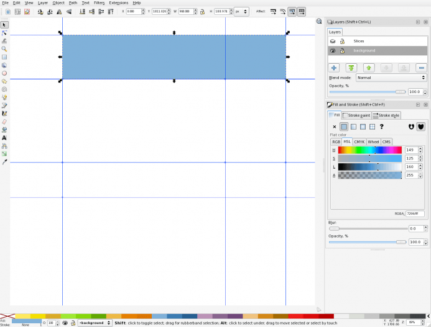The width and height of the screenshot is (431, 327).
Task: Toggle width/height ratio lock
Action: 202,12
